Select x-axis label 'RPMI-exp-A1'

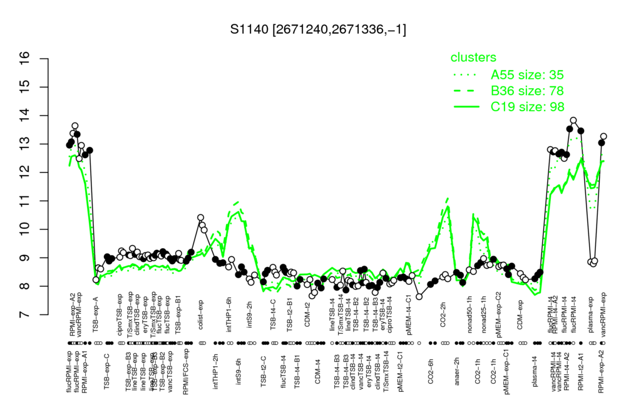[85, 371]
